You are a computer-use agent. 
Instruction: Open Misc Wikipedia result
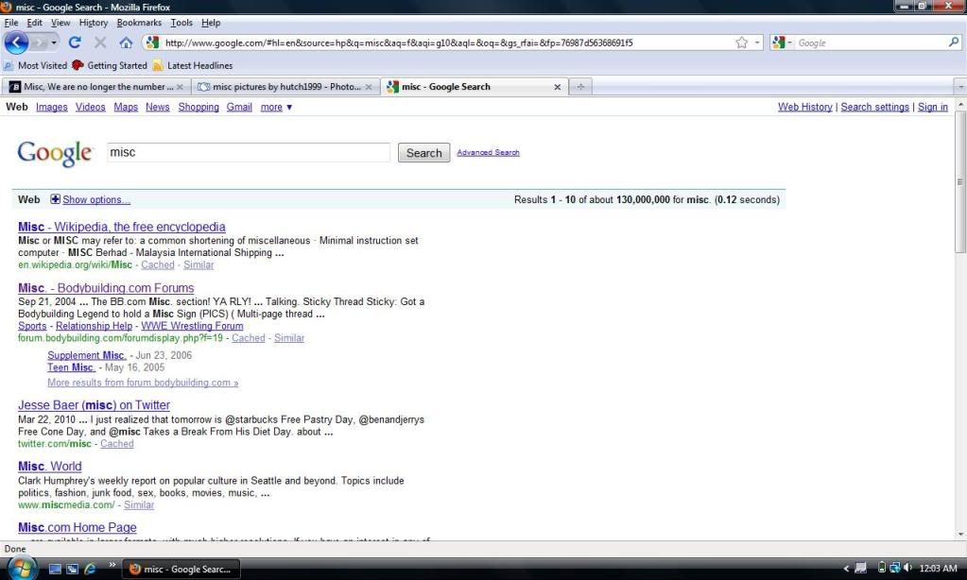tap(122, 227)
